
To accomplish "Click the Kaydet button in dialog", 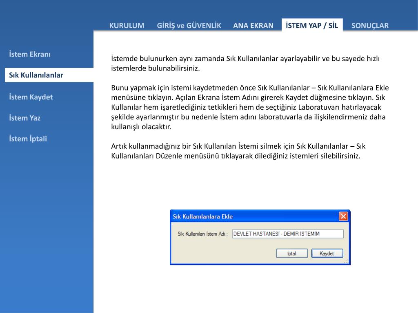I will click(x=327, y=253).
